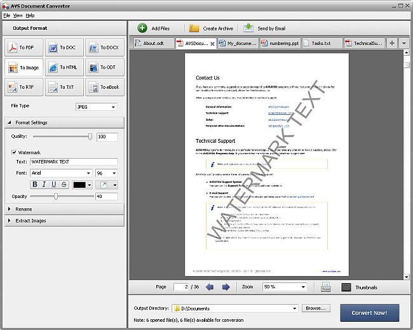413x330 pixels.
Task: Switch to the About.odt tab
Action: (154, 43)
